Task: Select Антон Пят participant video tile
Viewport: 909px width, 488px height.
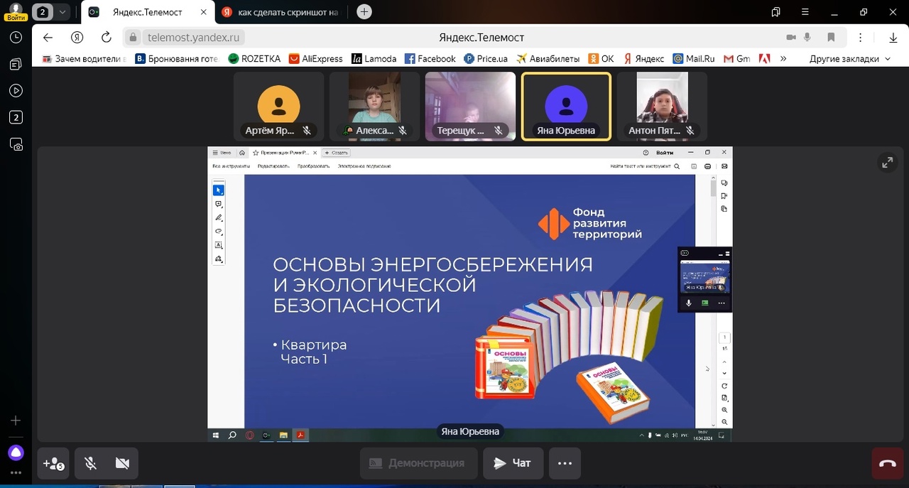Action: click(x=662, y=106)
